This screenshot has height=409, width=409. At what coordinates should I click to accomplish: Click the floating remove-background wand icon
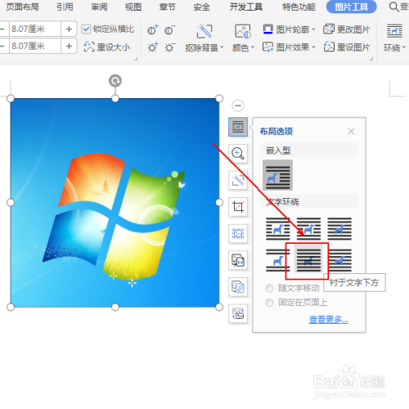tap(238, 180)
